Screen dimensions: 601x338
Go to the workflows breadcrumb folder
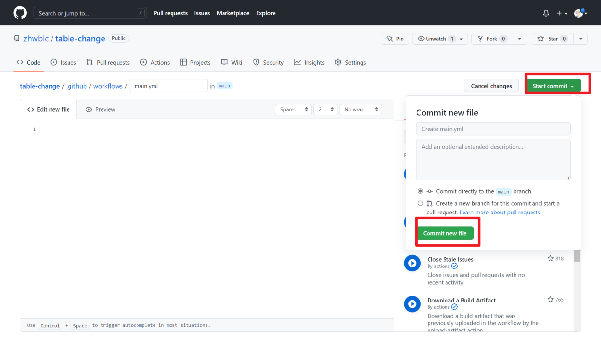[x=108, y=86]
